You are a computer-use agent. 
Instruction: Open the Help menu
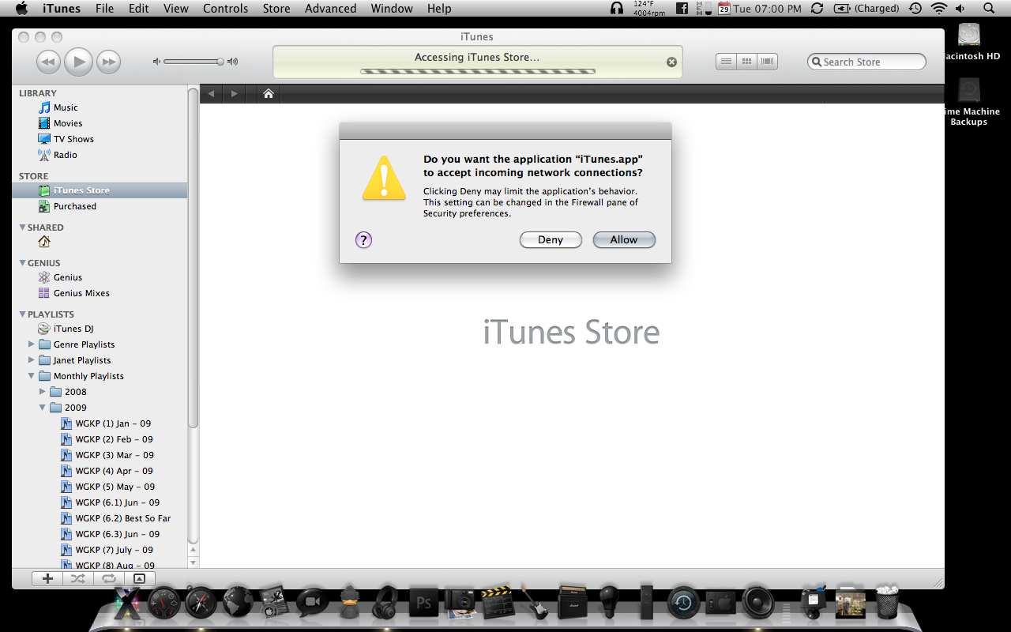pyautogui.click(x=439, y=9)
